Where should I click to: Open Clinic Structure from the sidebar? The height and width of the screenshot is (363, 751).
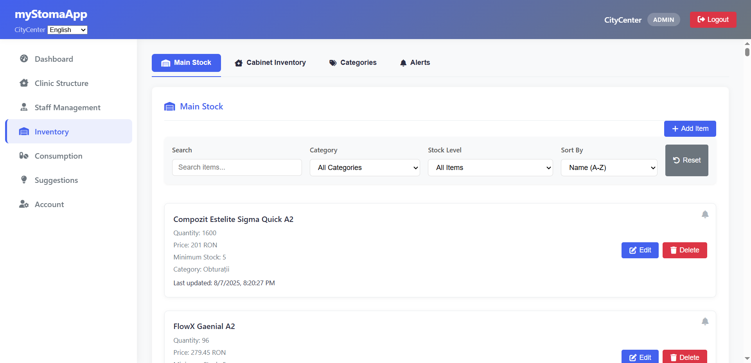(x=69, y=83)
